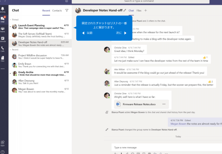The width and height of the screenshot is (222, 154).
Task: Open the Activity bell in sidebar
Action: pyautogui.click(x=2, y=10)
